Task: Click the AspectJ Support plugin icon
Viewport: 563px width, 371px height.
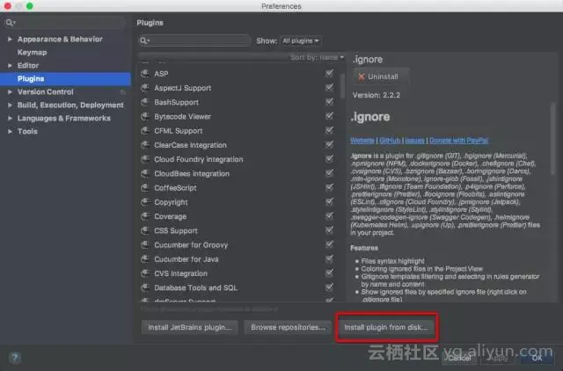Action: pos(145,88)
